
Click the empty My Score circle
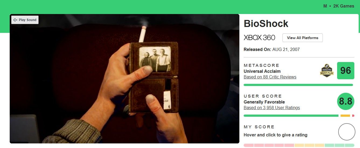347,132
